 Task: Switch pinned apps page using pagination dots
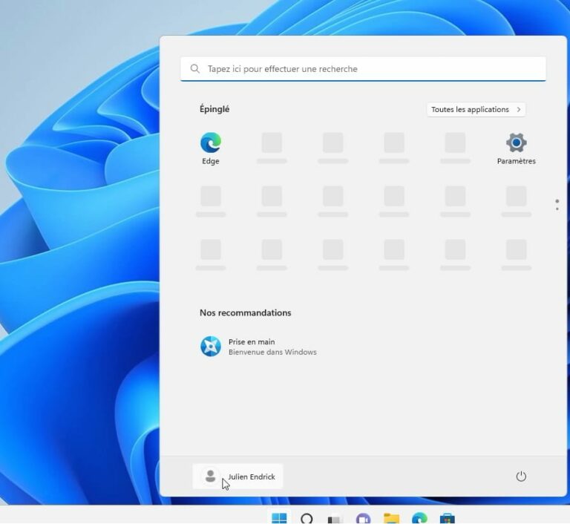(557, 204)
